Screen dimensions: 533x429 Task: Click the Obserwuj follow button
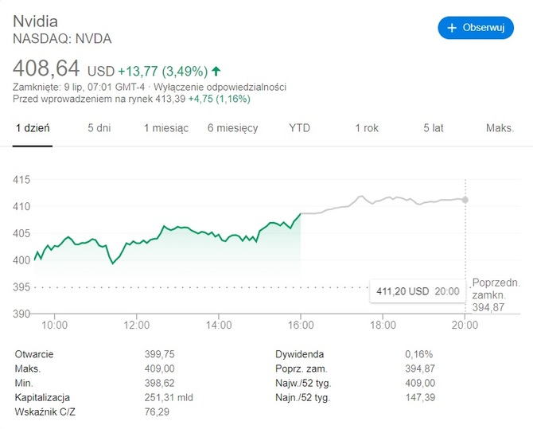[476, 28]
